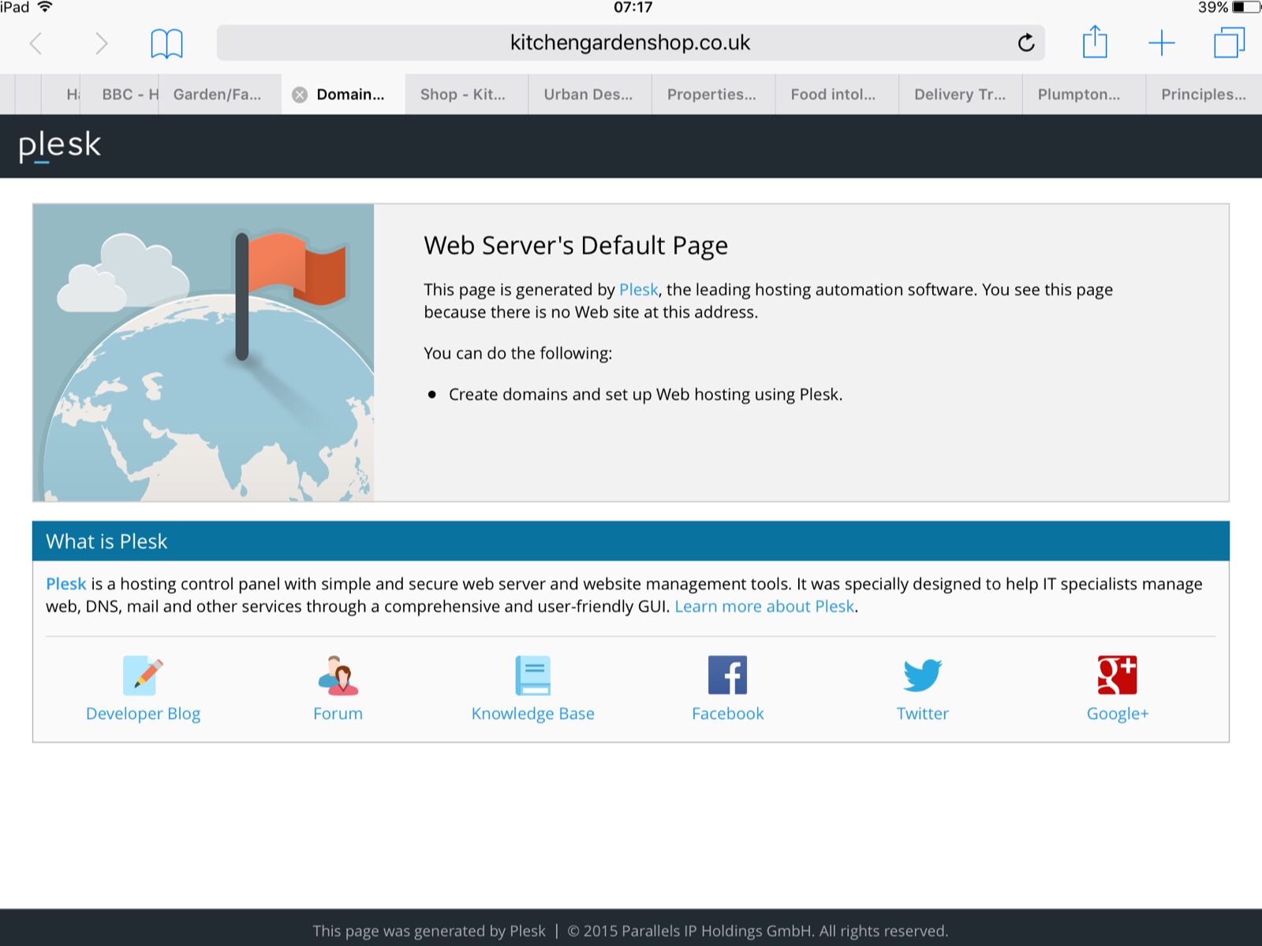Screen dimensions: 1262x946
Task: Select the Food intol... tab
Action: coord(833,95)
